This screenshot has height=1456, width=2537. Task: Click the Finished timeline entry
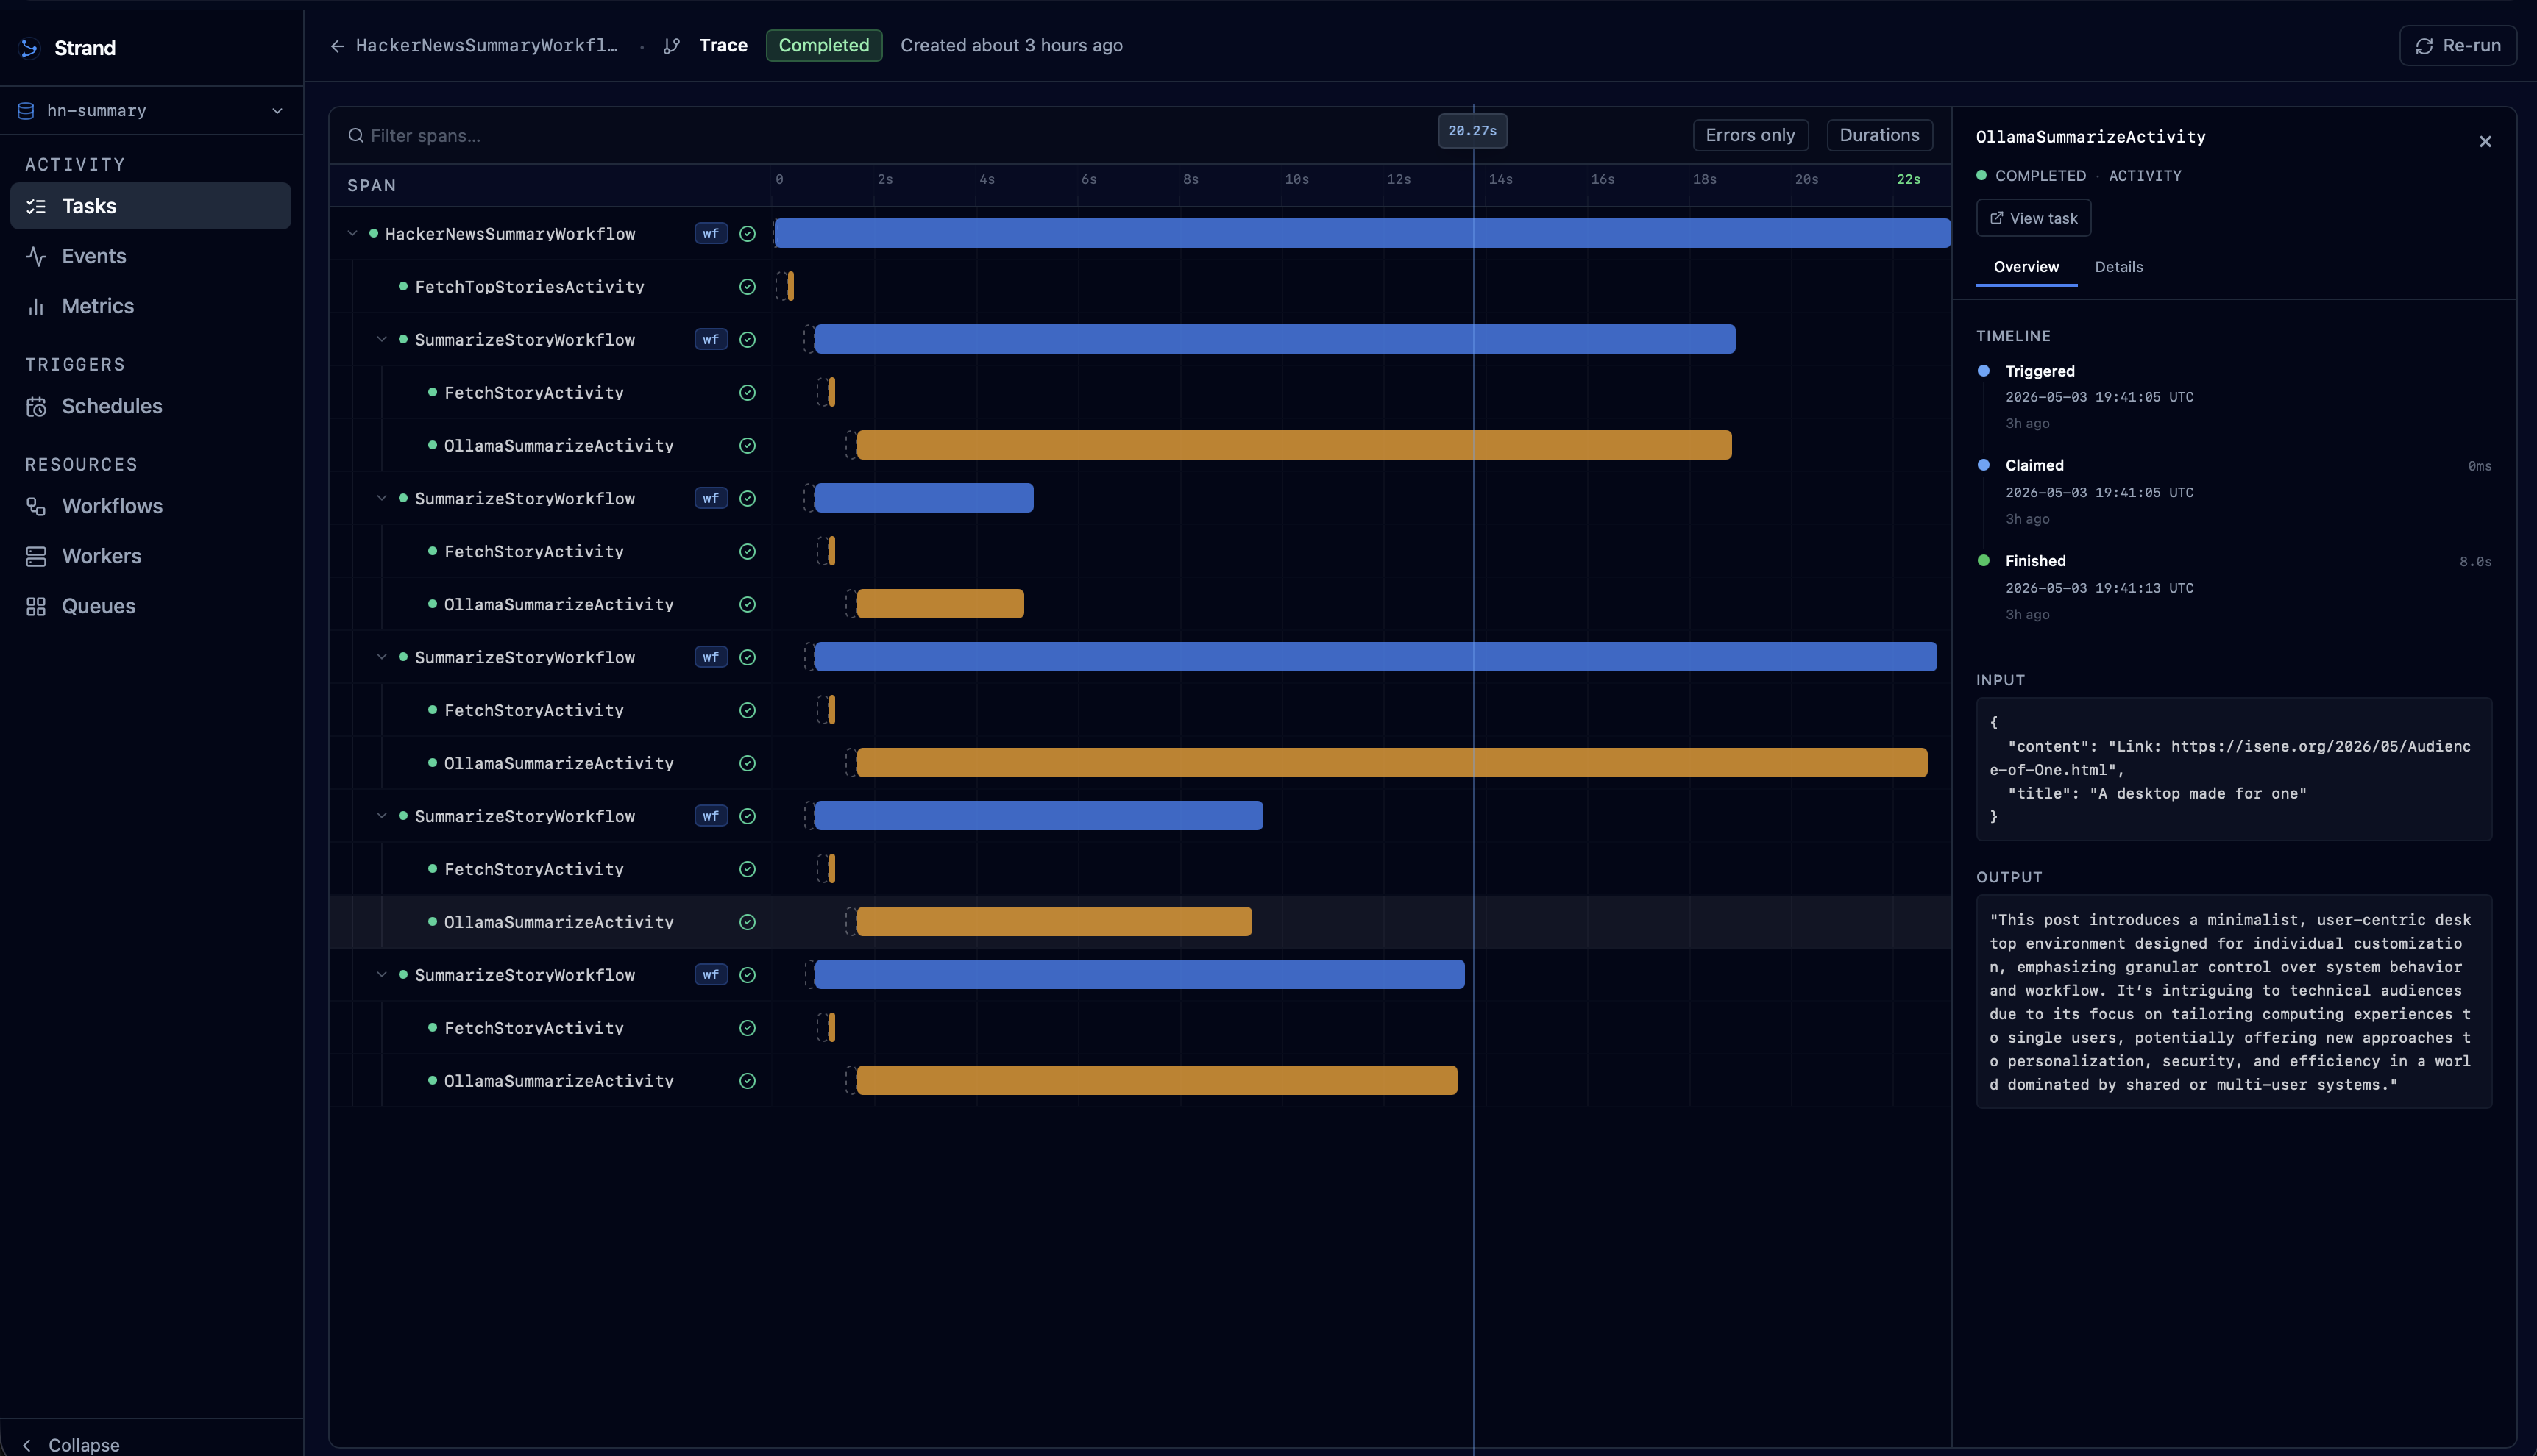(x=2234, y=588)
